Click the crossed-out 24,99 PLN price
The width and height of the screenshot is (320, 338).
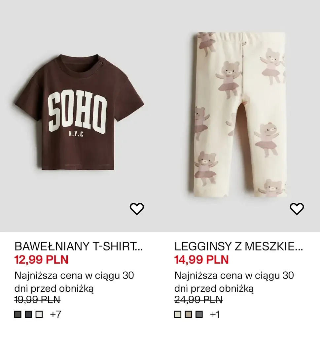click(x=198, y=300)
